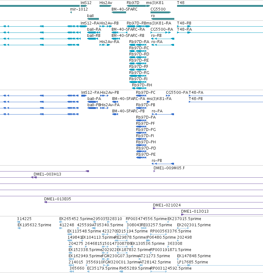Click clone DME1-013O13
Image resolution: width=263 pixels, height=273 pixels.
tap(195, 211)
